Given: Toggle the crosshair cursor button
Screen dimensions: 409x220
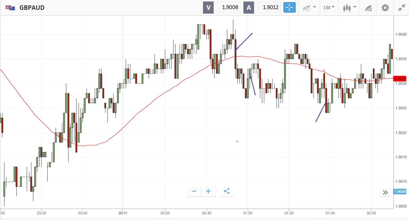Looking at the screenshot, I should tap(289, 7).
